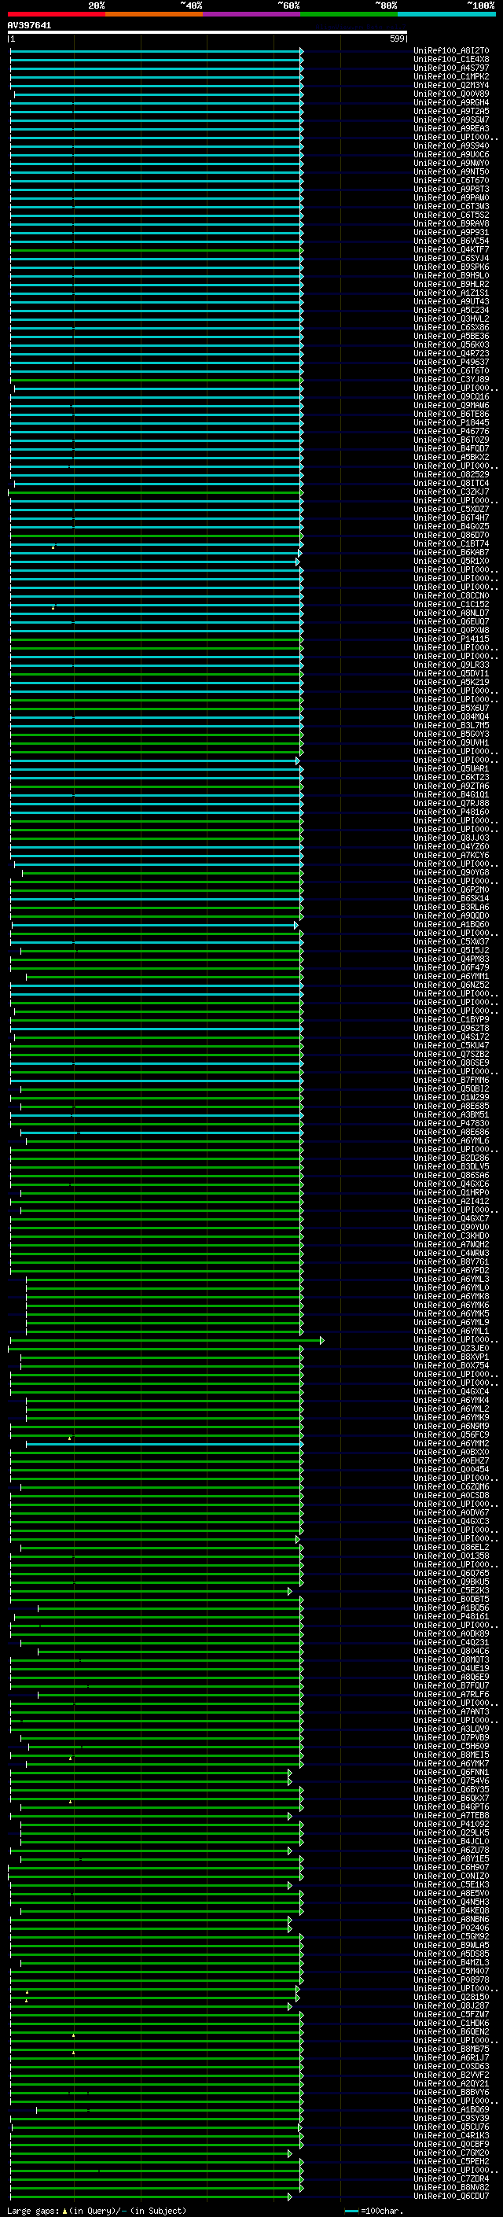
Task: Click the cyan ~100% identity color segment
Action: [x=447, y=15]
